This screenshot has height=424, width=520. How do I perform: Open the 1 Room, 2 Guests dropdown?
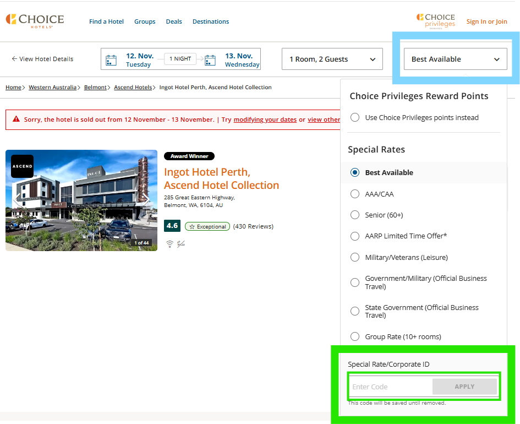tap(332, 59)
